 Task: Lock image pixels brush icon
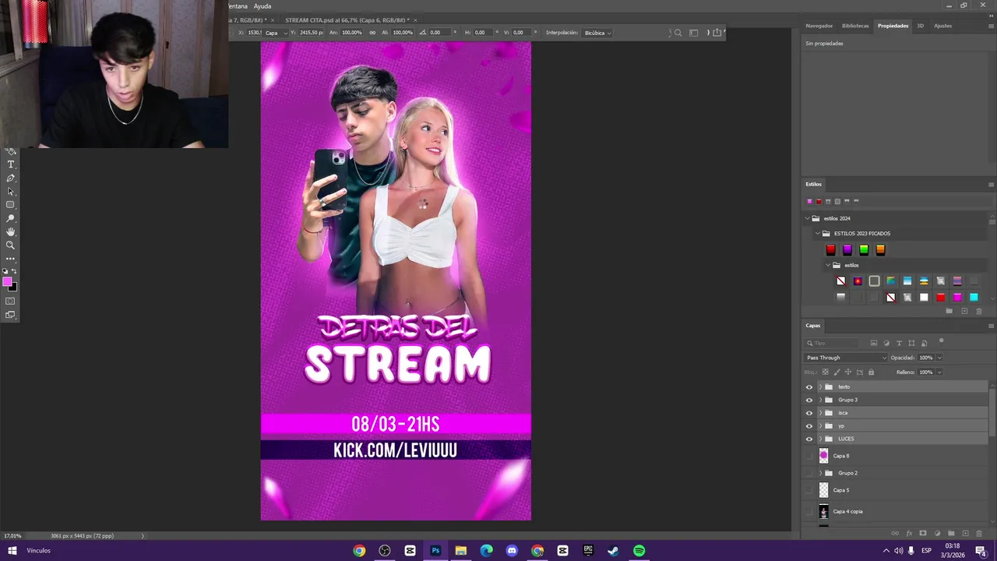coord(837,372)
